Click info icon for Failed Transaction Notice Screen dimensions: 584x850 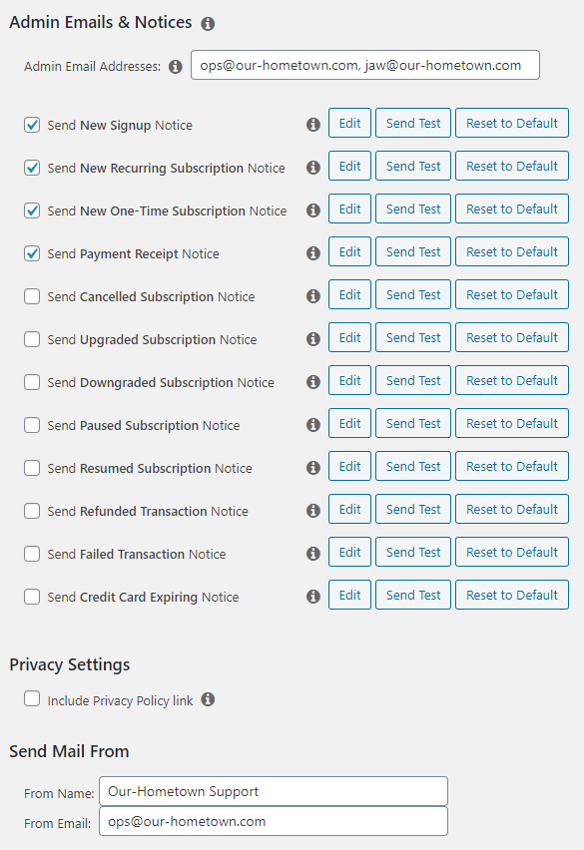point(312,554)
